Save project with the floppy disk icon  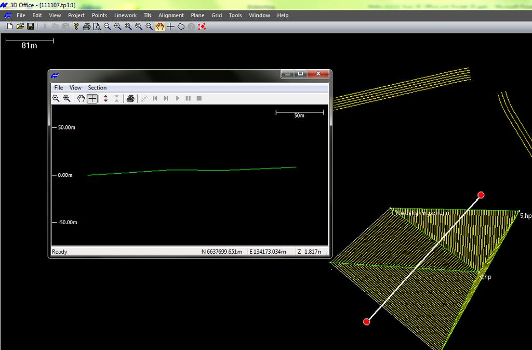tap(31, 27)
